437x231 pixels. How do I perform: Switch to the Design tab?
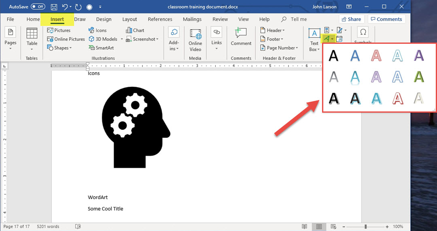104,19
